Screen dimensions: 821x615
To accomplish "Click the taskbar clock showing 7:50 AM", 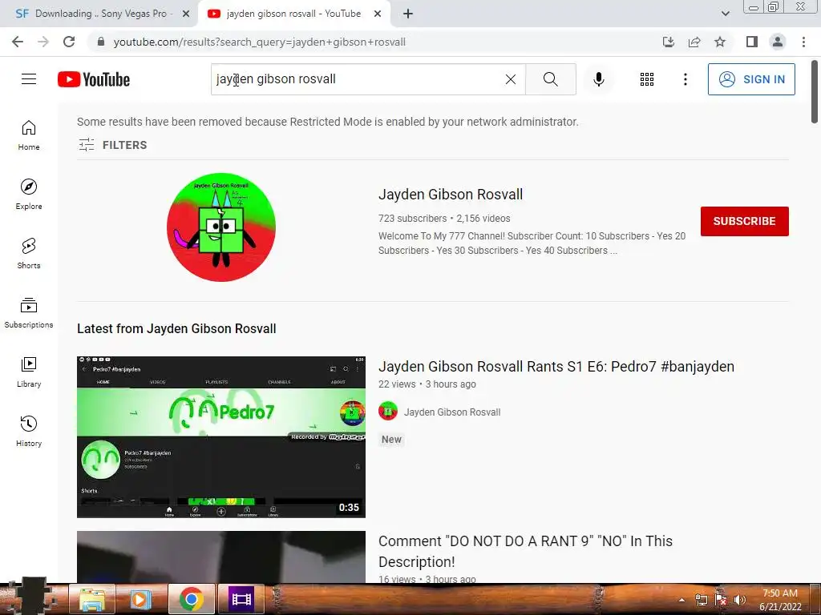I will [x=780, y=600].
